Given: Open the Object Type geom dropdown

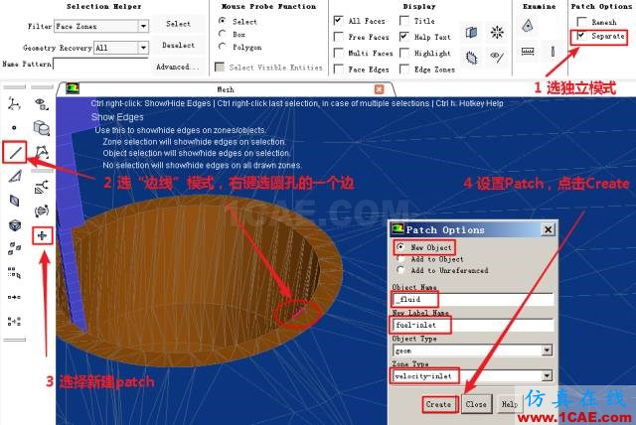Looking at the screenshot, I should pyautogui.click(x=547, y=351).
